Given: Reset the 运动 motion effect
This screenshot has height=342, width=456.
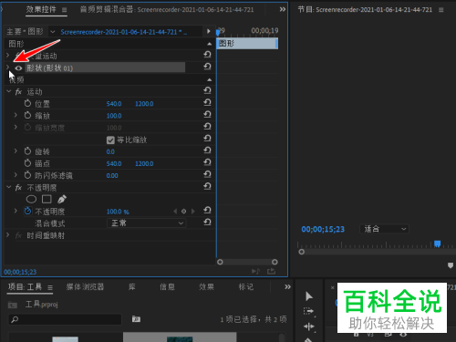Looking at the screenshot, I should pyautogui.click(x=207, y=90).
